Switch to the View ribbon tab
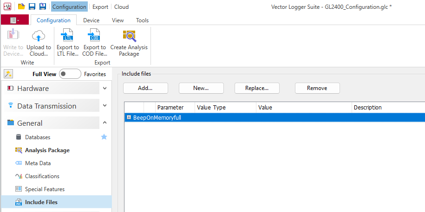 click(118, 20)
